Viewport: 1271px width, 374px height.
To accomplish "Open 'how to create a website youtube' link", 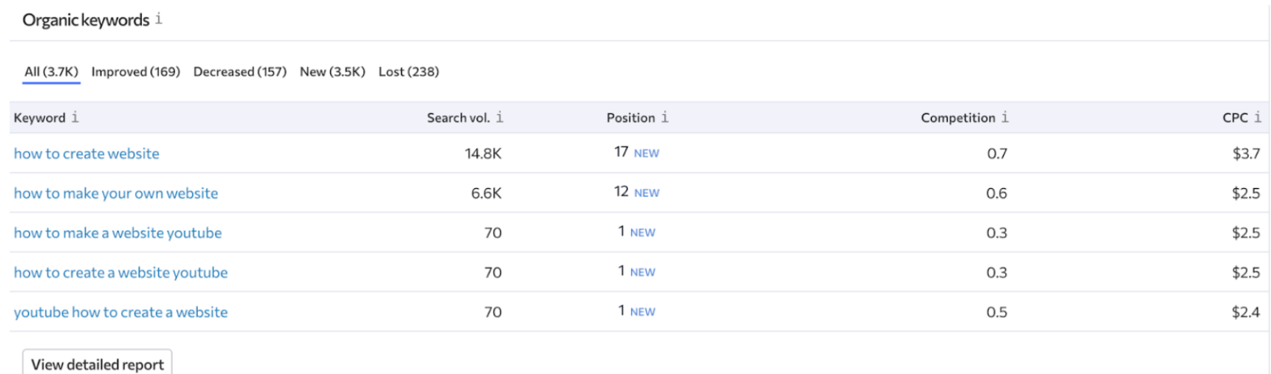I will pos(120,272).
